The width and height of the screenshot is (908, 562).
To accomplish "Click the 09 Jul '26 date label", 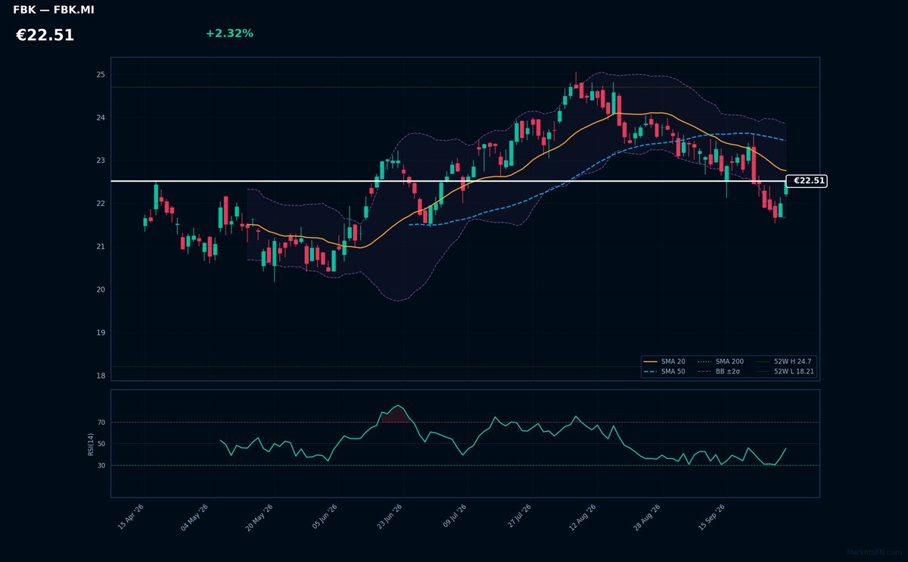I will pyautogui.click(x=454, y=517).
